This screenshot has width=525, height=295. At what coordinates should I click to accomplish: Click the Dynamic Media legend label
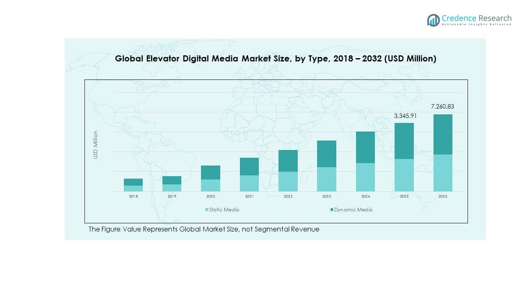[x=353, y=210]
